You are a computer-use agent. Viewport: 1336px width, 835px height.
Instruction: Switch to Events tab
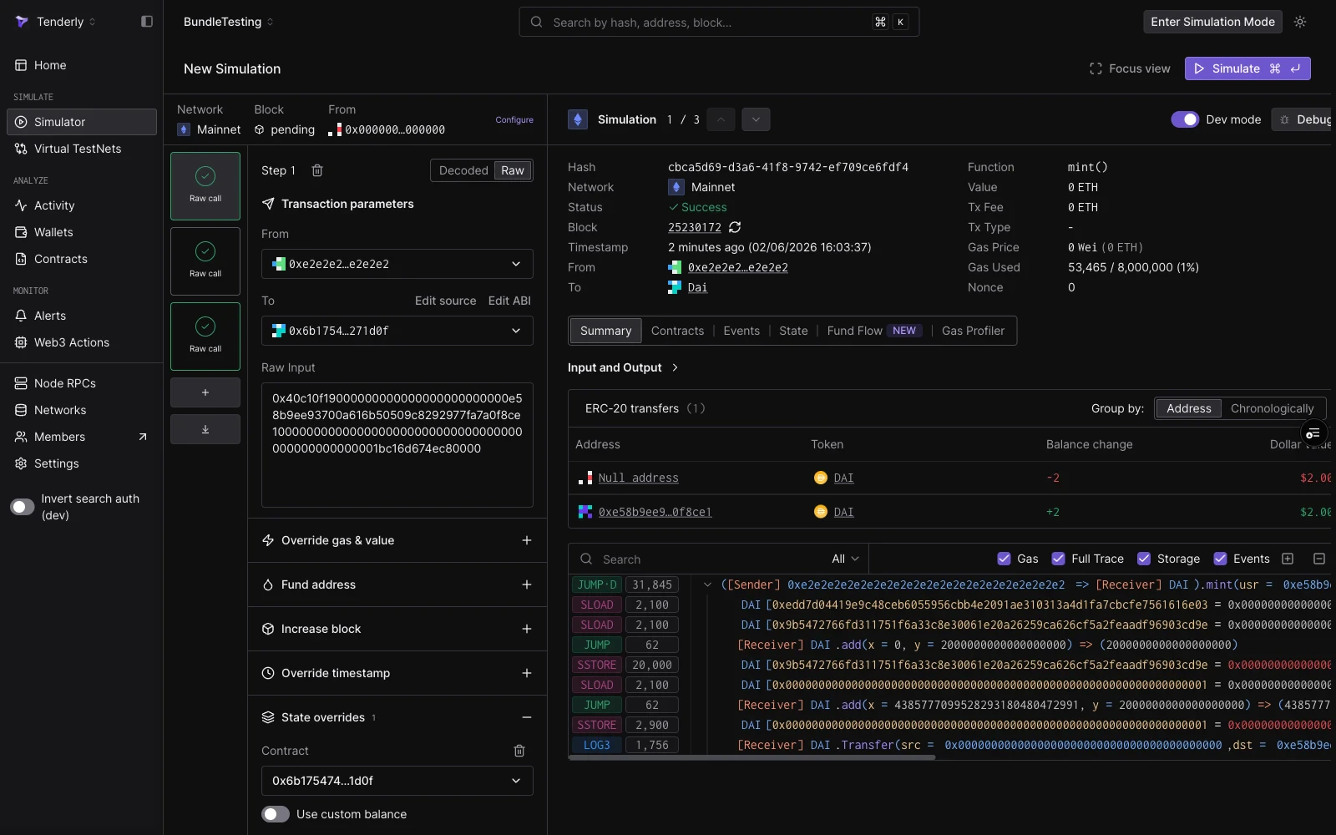point(741,331)
